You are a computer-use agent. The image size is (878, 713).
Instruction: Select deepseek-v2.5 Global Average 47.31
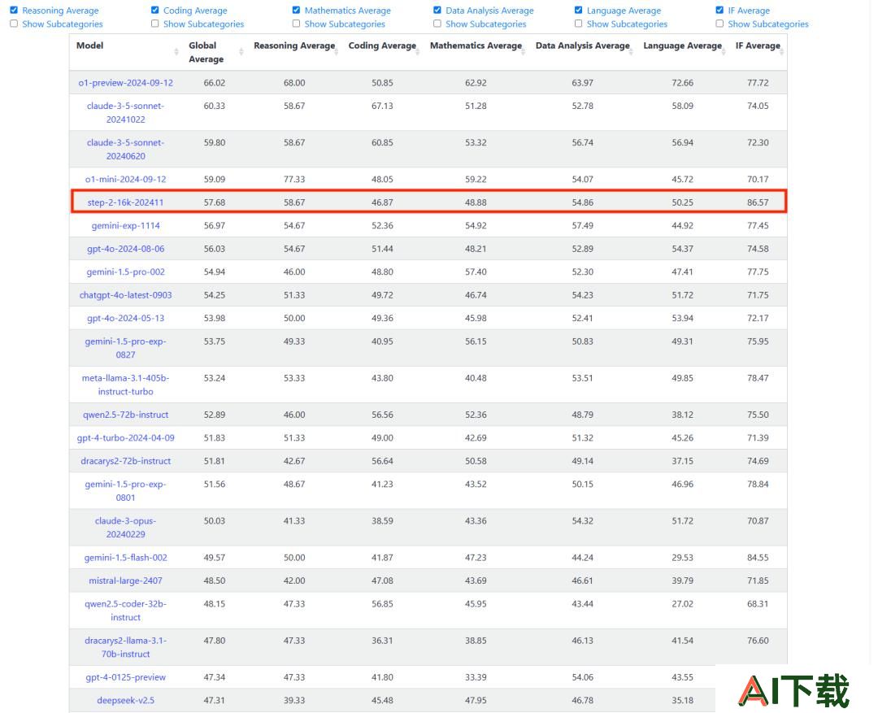coord(215,700)
